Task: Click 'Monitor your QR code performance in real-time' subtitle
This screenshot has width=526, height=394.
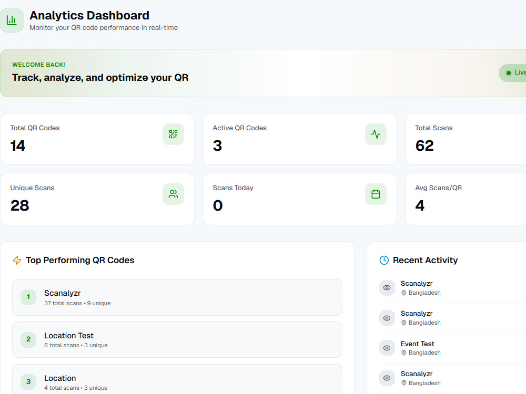Action: (104, 28)
